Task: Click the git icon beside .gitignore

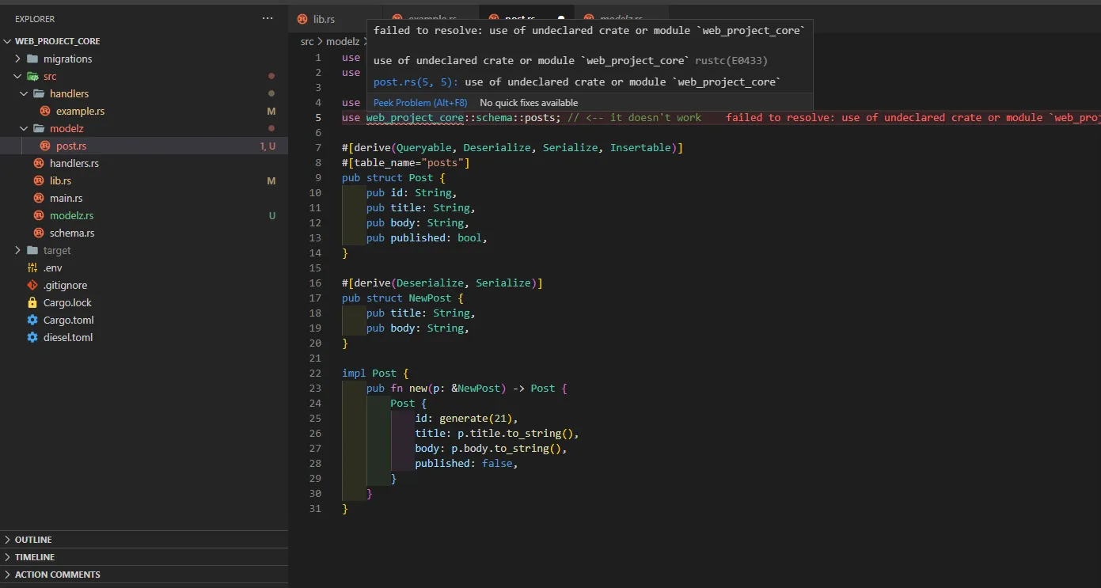Action: [32, 286]
